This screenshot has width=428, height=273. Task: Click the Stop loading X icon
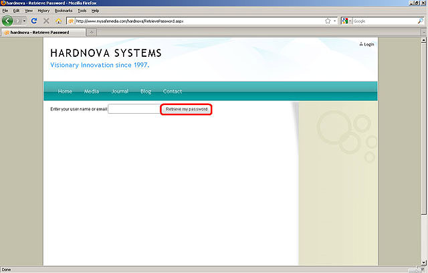(x=46, y=21)
